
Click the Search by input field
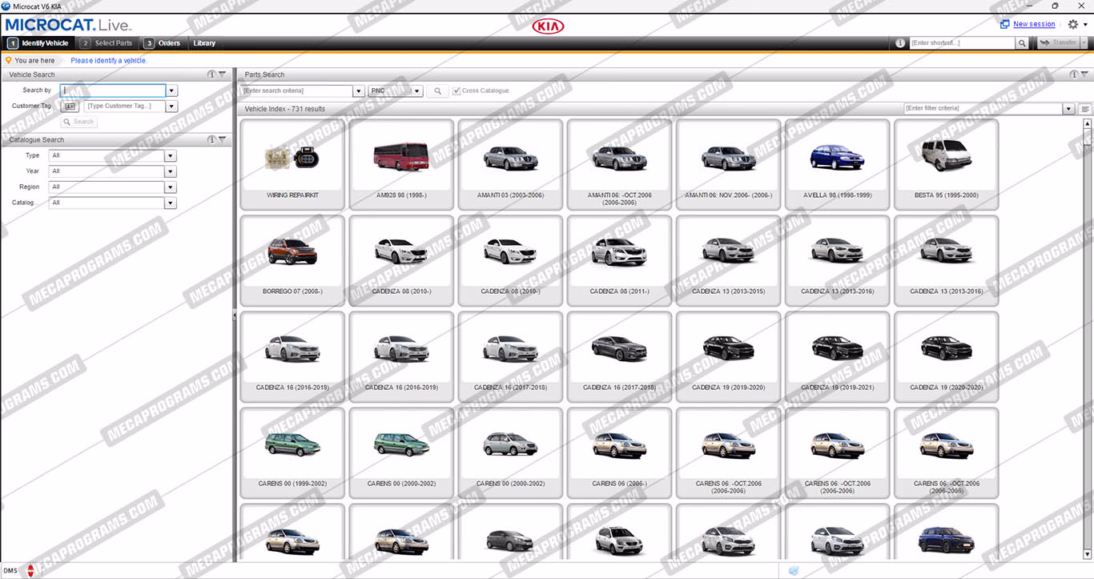click(x=113, y=91)
